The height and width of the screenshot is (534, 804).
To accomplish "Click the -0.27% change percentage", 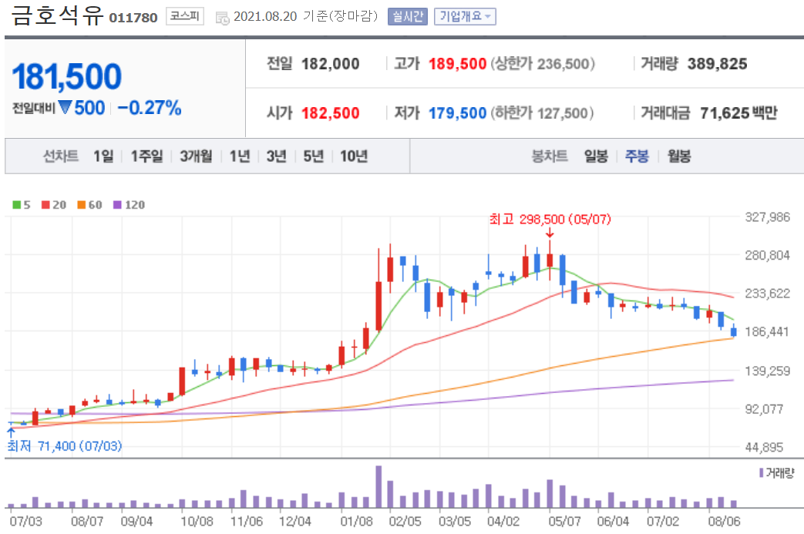I will (x=150, y=108).
